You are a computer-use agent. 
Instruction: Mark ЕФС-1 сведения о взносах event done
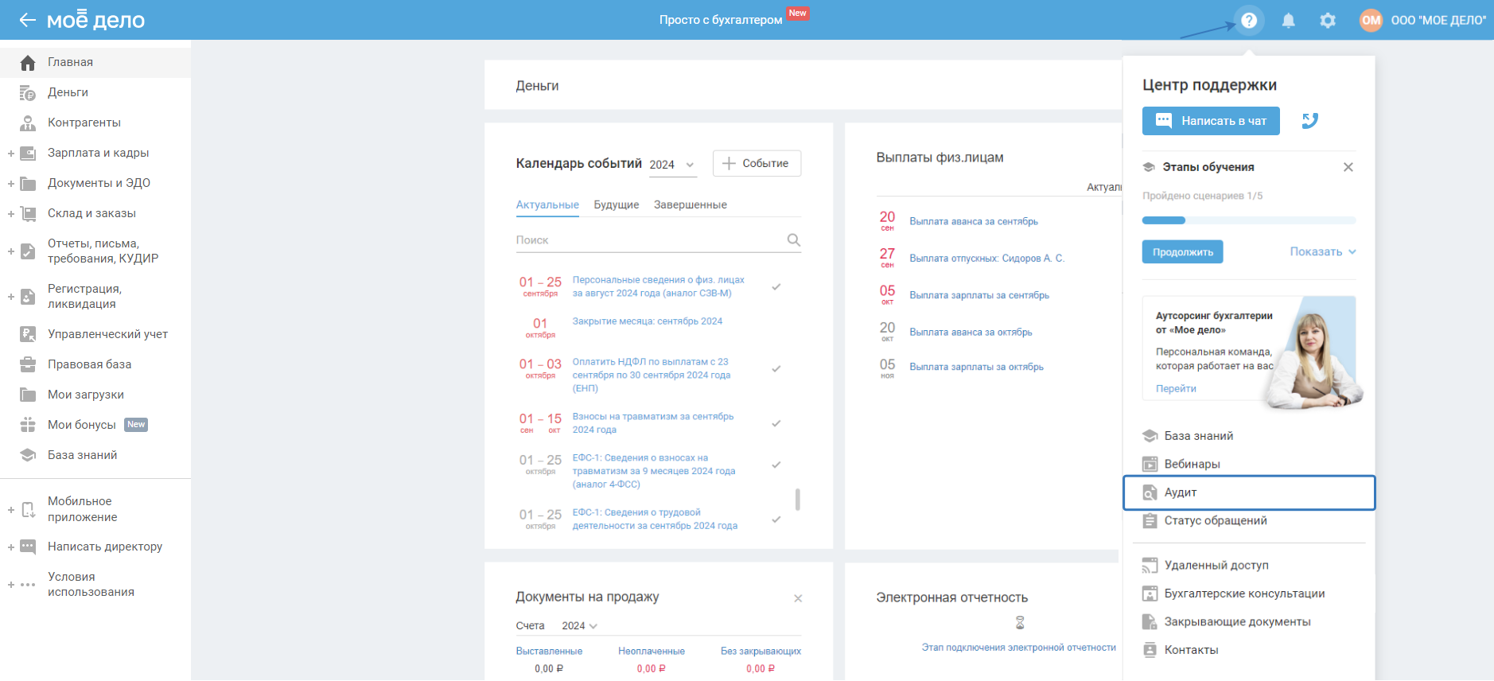(776, 465)
